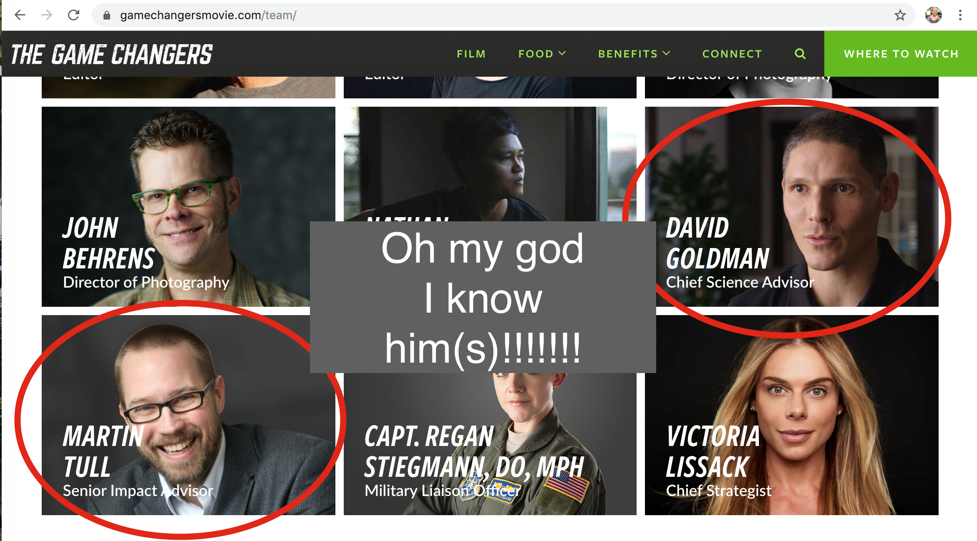Open Victoria Lissack team card
The width and height of the screenshot is (977, 541).
click(x=791, y=415)
